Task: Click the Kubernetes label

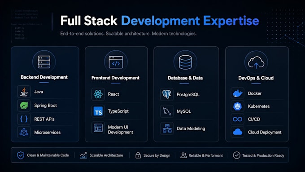Action: tap(259, 106)
